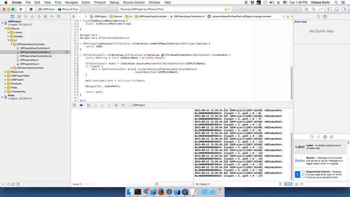Open Debug View Hierarchy
Image resolution: width=350 pixels, height=197 pixels.
116,105
